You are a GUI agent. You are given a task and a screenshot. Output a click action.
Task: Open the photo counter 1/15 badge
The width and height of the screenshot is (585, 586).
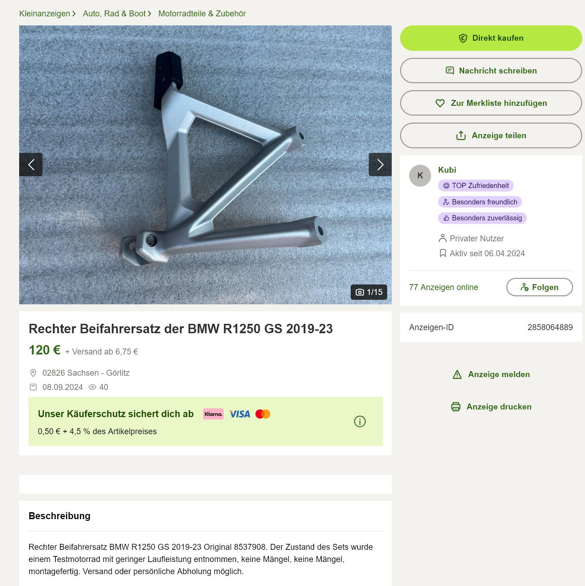click(369, 292)
